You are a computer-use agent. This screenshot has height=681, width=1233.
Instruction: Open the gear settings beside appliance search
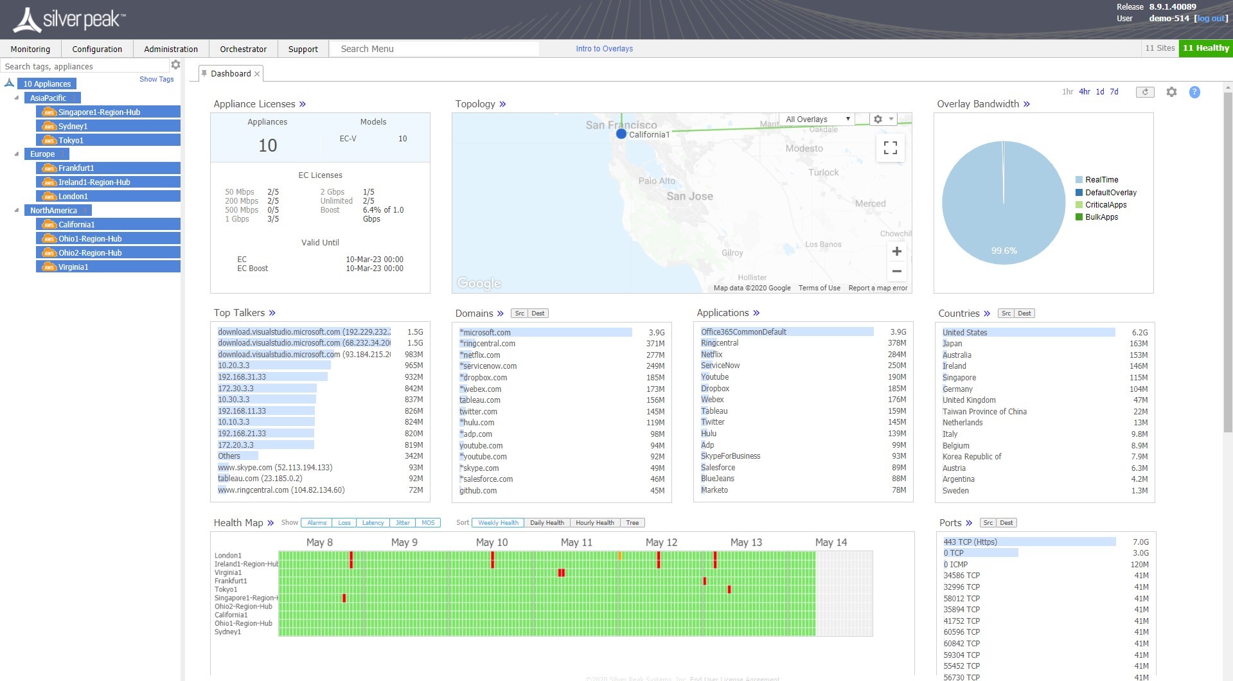pos(175,65)
